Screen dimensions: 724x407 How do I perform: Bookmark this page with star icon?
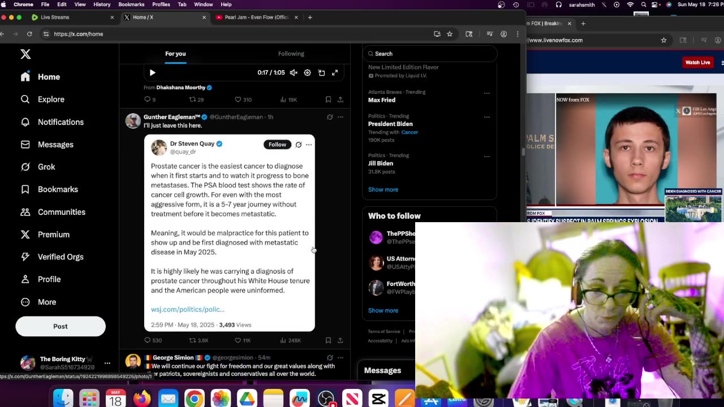coord(450,34)
